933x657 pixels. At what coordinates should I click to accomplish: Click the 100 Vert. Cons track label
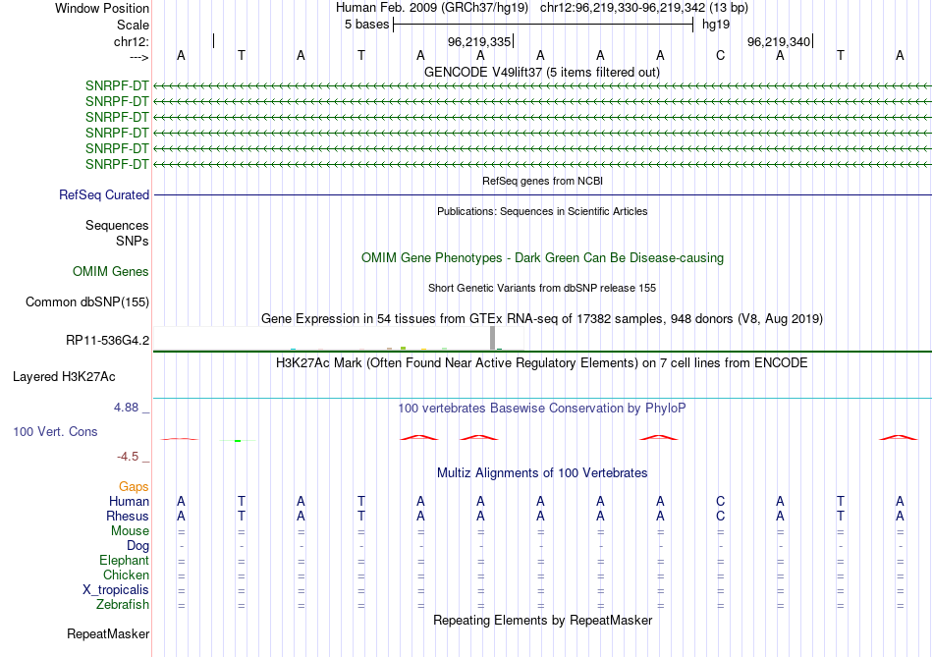[55, 432]
